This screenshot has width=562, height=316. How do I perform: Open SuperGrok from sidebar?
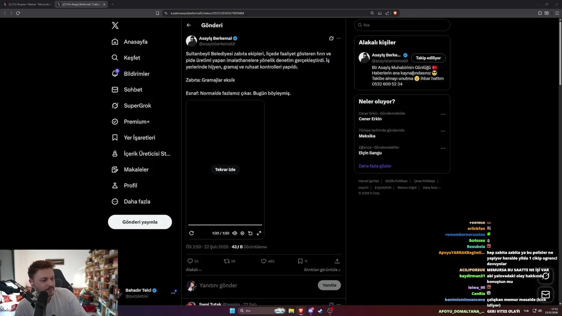coord(131,106)
